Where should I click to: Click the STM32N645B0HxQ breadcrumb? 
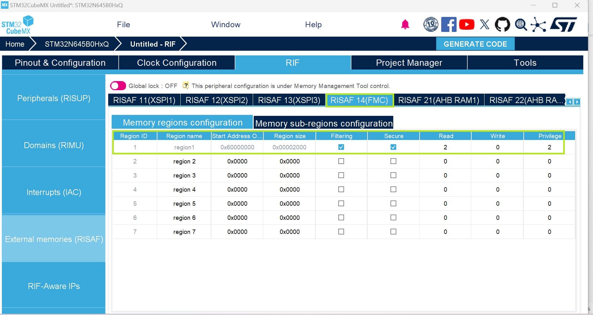77,44
